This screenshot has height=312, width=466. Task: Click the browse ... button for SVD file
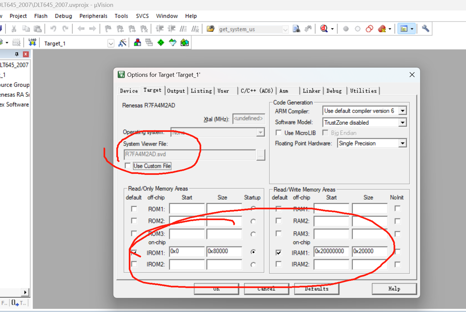click(x=261, y=155)
